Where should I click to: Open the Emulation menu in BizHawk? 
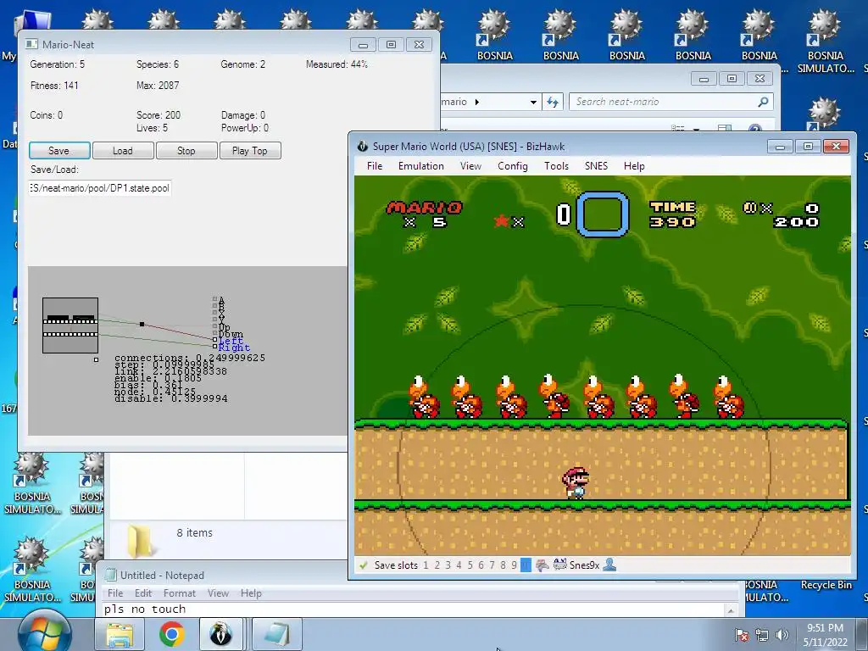coord(420,166)
